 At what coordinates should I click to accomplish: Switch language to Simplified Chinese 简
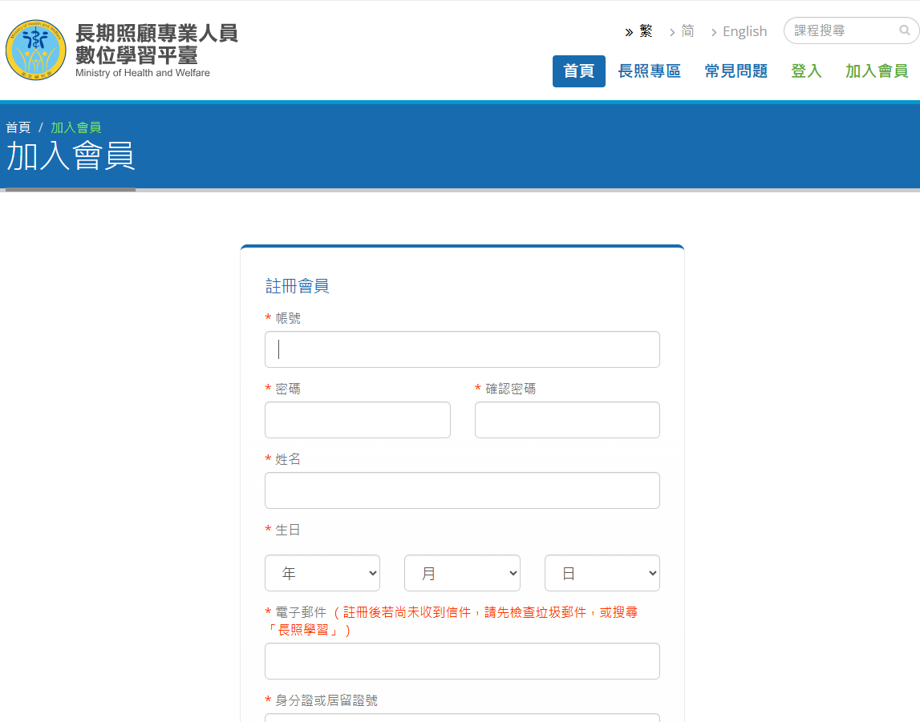pos(687,31)
